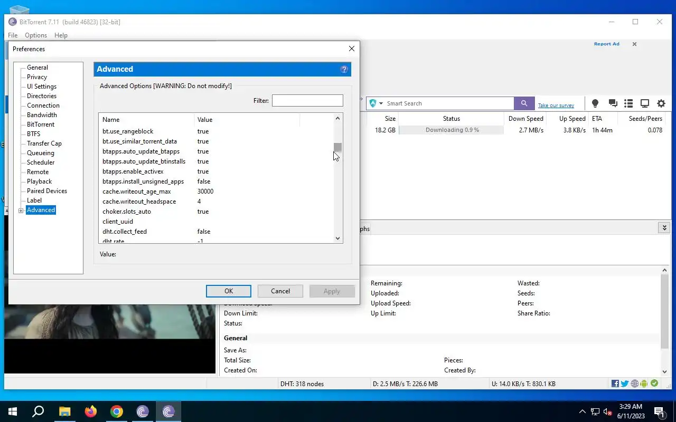Open File Explorer from the taskbar
The image size is (676, 422).
(64, 411)
